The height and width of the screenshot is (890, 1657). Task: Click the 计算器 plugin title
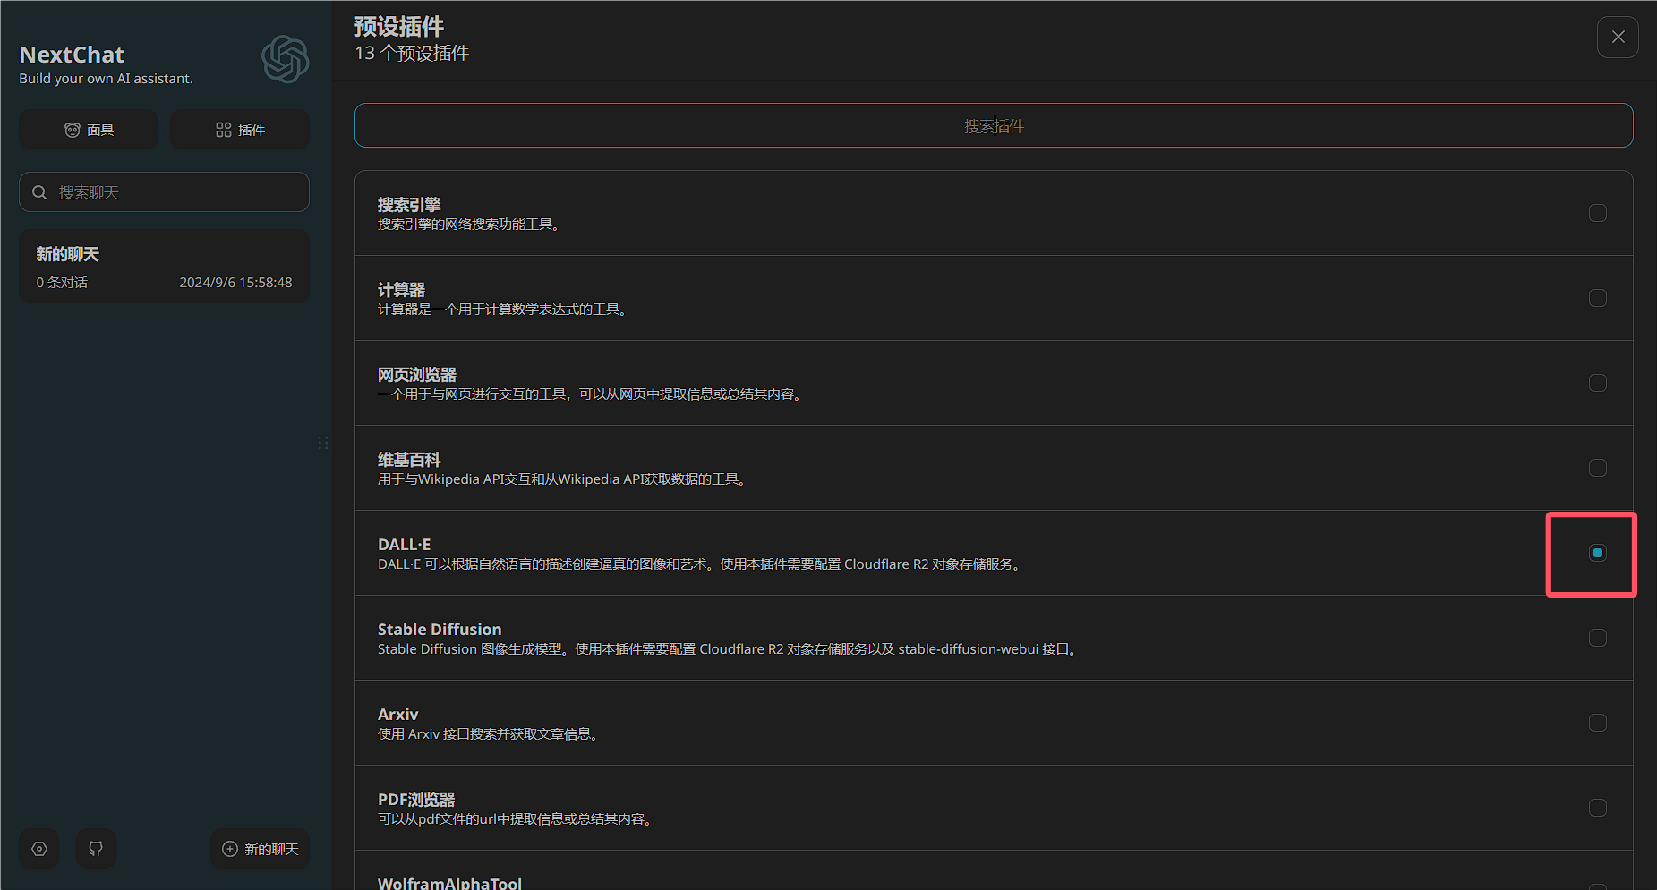pyautogui.click(x=401, y=290)
